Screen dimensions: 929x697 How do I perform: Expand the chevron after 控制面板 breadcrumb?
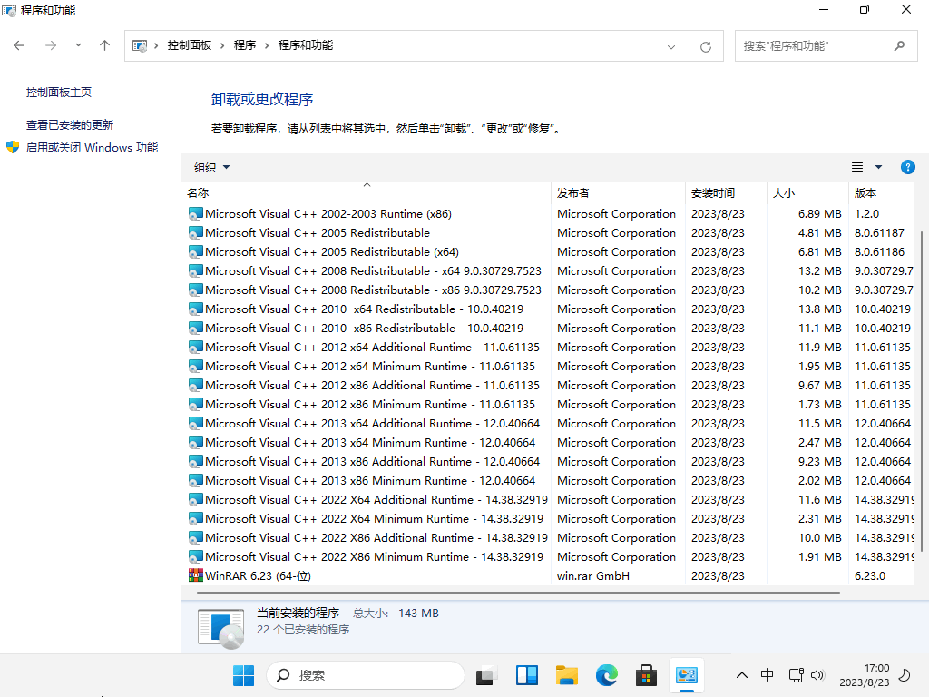pos(222,45)
